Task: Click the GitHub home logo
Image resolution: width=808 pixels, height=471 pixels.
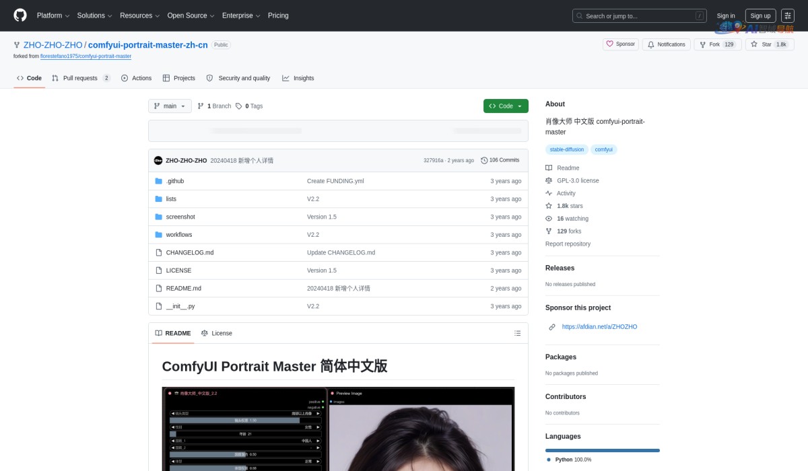Action: [20, 15]
